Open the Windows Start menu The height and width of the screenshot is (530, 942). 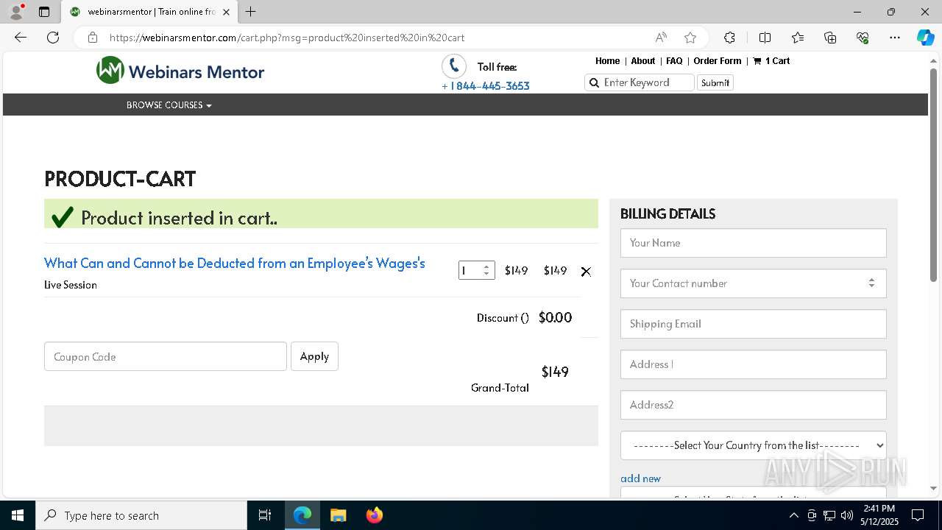(x=18, y=515)
